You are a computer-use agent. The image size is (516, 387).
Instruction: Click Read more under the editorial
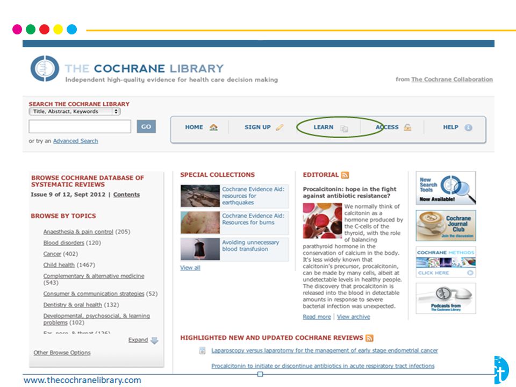click(317, 317)
